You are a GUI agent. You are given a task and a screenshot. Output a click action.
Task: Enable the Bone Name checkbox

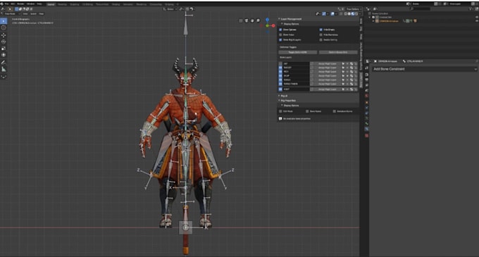307,111
